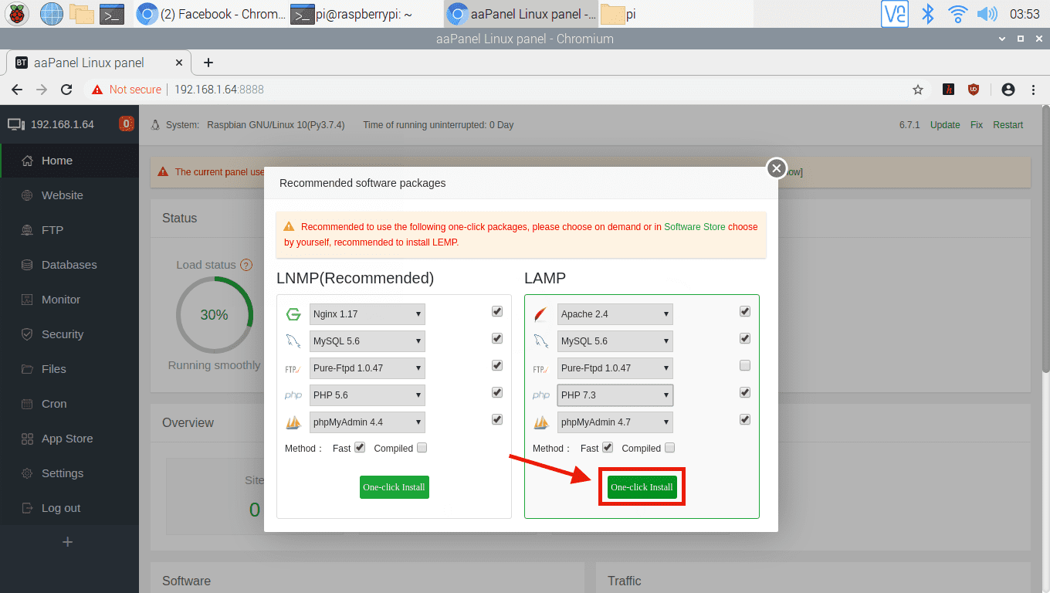Viewport: 1050px width, 593px height.
Task: Close the recommended software packages dialog
Action: pos(776,168)
